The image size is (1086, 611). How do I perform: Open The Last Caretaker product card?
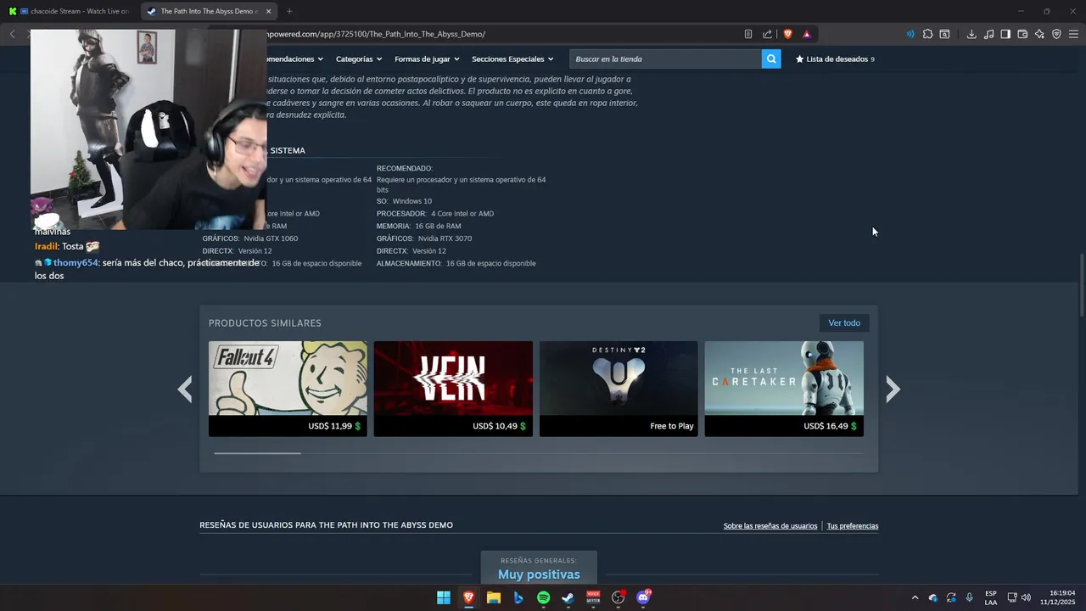(x=784, y=389)
